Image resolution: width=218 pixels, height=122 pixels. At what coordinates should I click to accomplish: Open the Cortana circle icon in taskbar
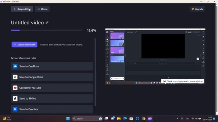pyautogui.click(x=137, y=119)
